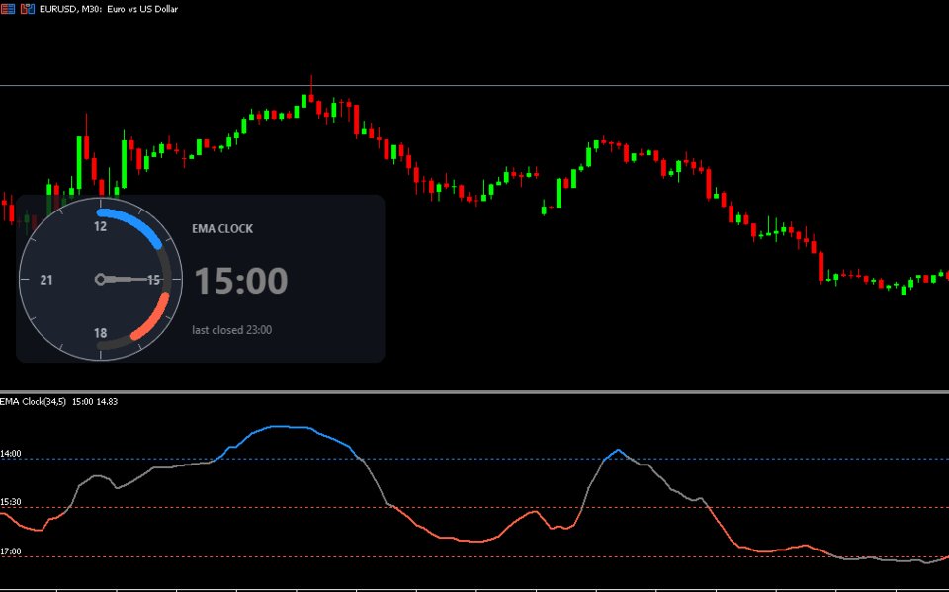Click the 'last closed 23:00' label
Image resolution: width=949 pixels, height=592 pixels.
(x=231, y=330)
